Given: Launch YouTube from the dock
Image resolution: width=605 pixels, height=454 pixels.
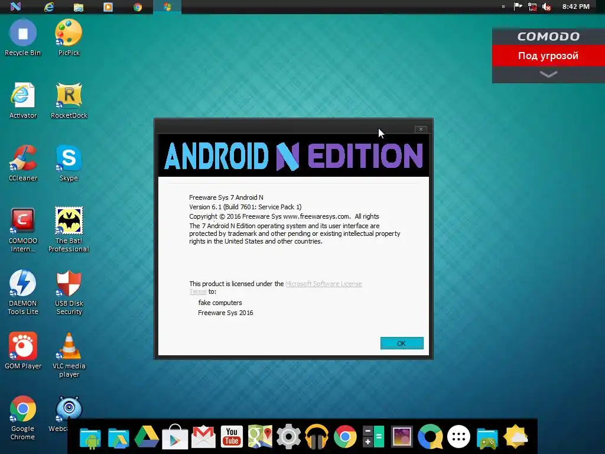Looking at the screenshot, I should coord(232,437).
